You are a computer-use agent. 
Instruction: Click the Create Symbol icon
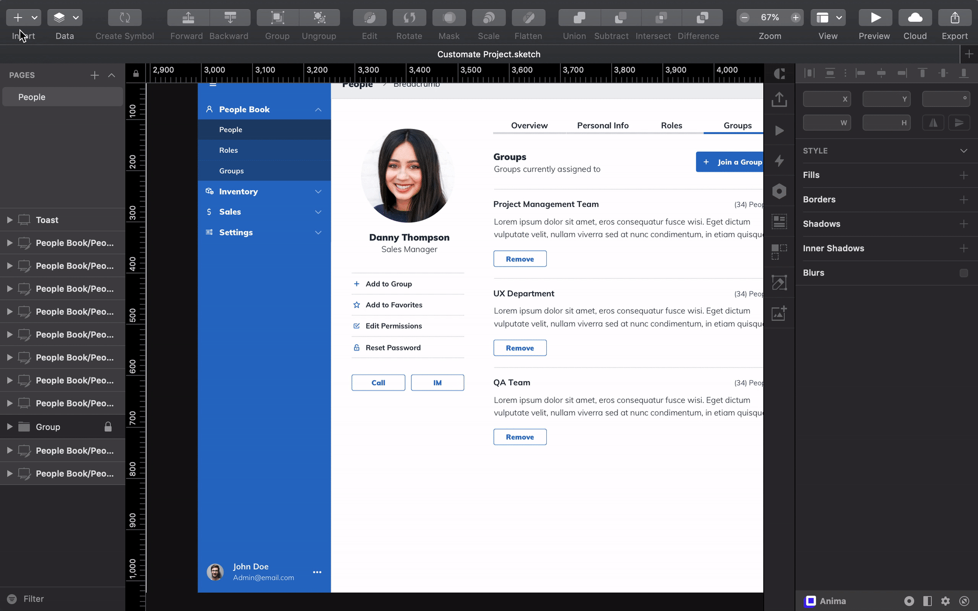[x=125, y=18]
